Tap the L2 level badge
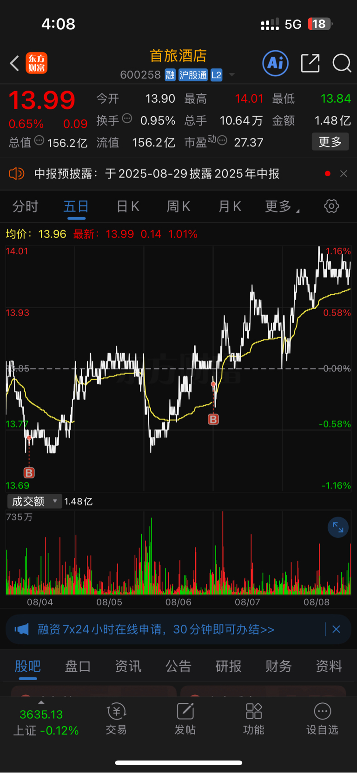 (x=216, y=75)
